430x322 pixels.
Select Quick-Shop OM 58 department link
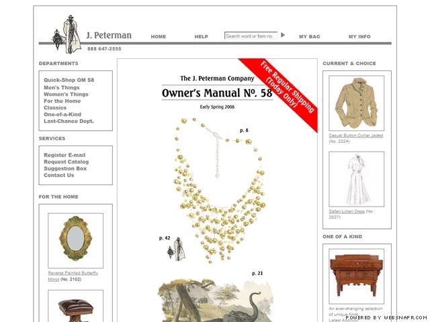[69, 80]
